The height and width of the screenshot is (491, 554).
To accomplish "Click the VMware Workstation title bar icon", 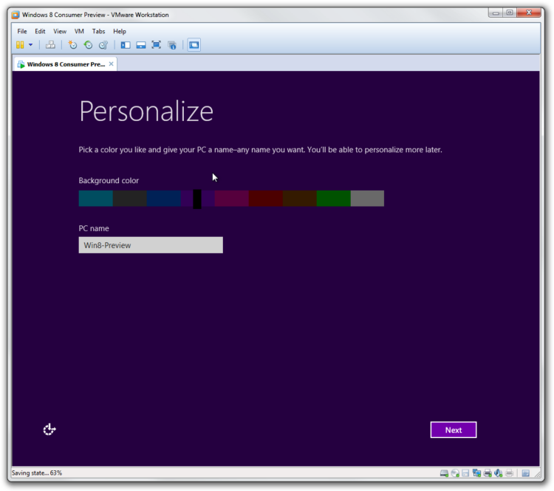I will pyautogui.click(x=16, y=15).
